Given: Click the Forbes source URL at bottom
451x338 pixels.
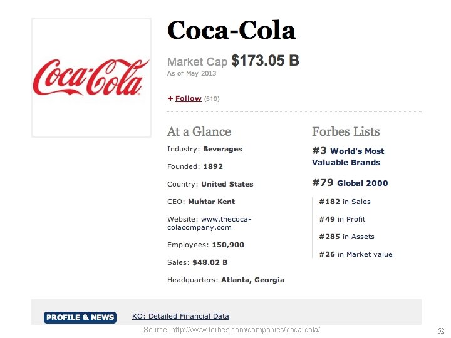Looking at the screenshot, I should coord(231,329).
